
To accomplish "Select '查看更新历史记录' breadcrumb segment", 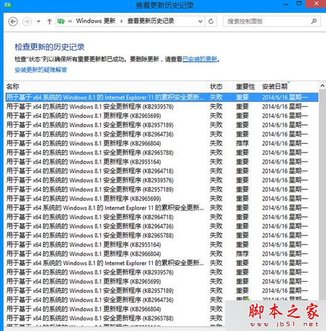I will (150, 21).
